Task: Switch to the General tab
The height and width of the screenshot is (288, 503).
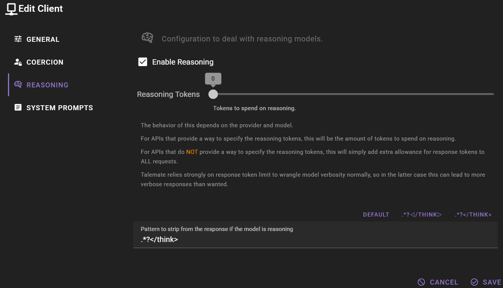Action: click(43, 40)
